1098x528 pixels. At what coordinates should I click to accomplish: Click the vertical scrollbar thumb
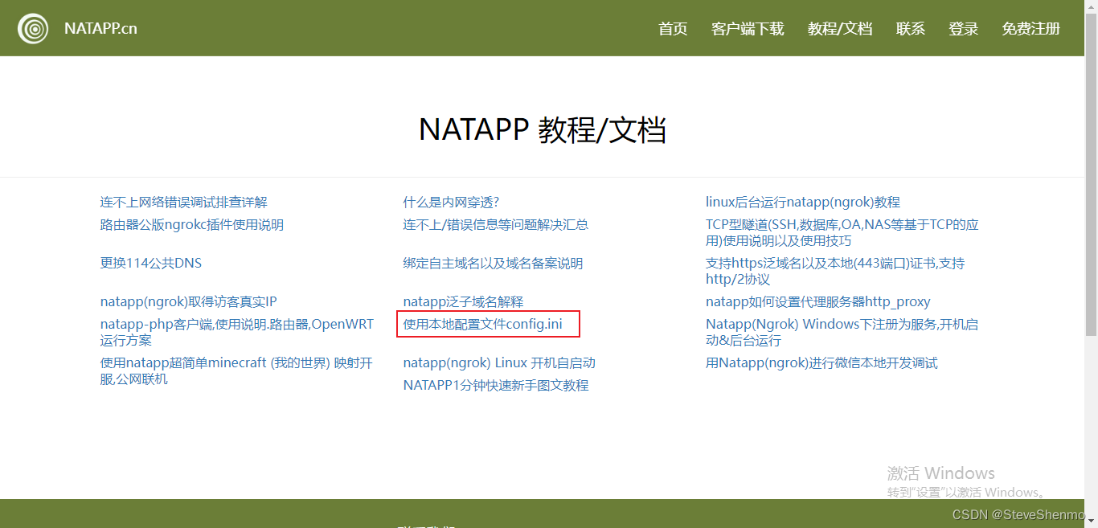(1091, 174)
